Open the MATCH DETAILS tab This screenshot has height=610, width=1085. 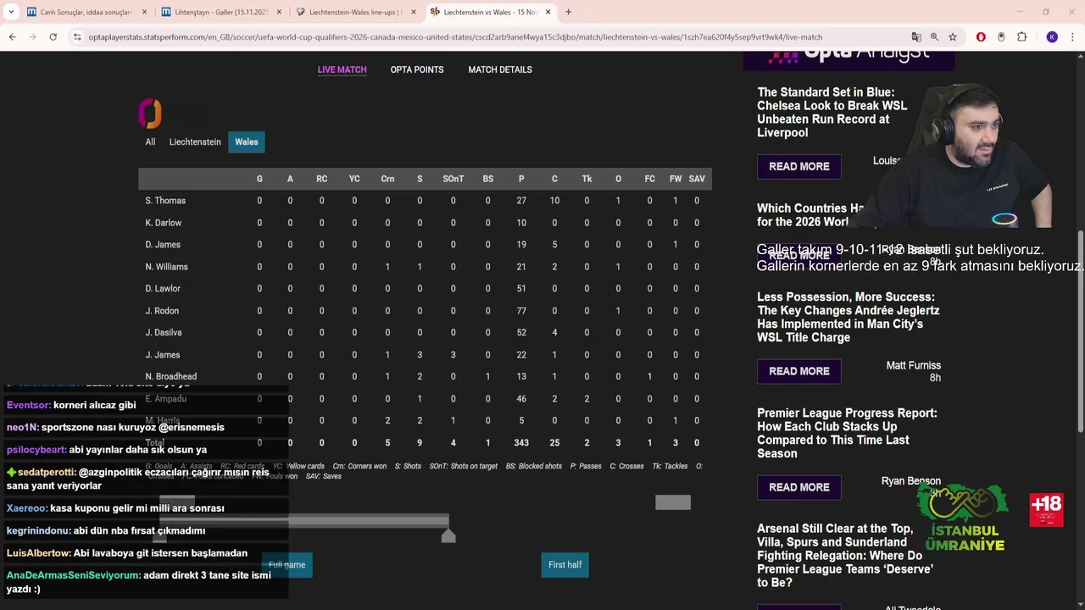point(500,69)
